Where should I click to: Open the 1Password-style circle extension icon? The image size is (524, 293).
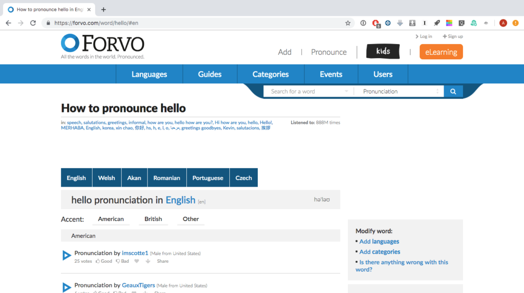[x=363, y=23]
